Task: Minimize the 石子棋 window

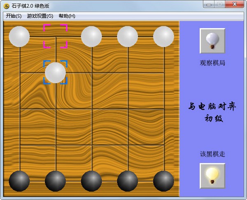Action: (209, 5)
